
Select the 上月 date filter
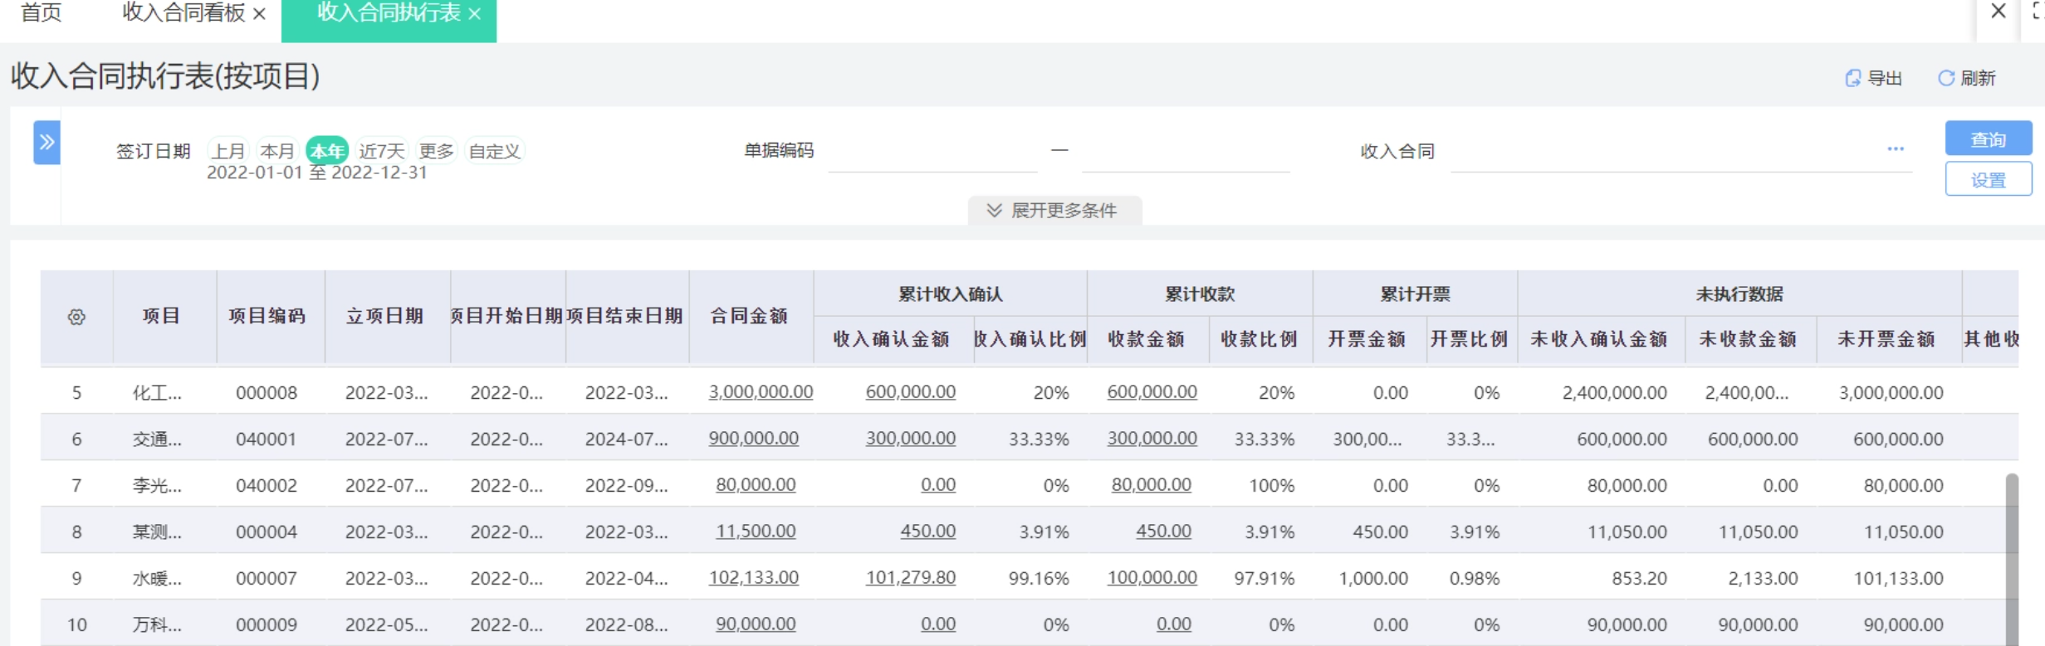pos(227,151)
